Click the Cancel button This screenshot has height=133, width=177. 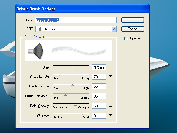133,29
